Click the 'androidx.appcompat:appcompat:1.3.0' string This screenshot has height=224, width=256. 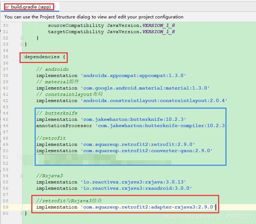click(x=133, y=76)
